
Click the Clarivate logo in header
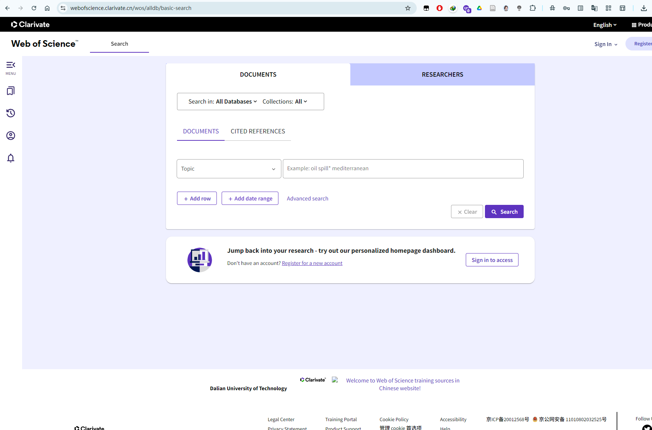(x=30, y=24)
